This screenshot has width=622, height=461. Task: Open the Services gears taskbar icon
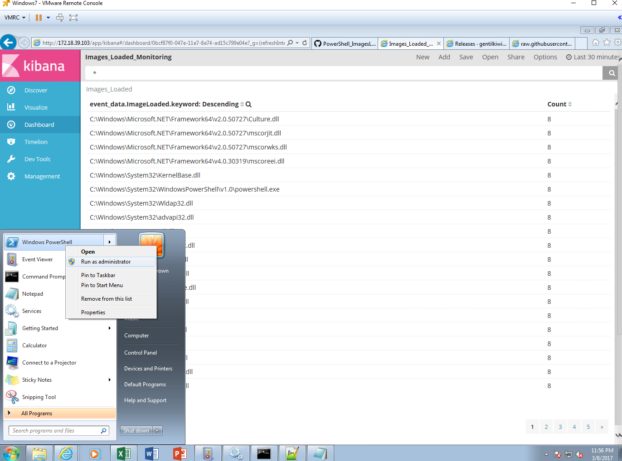(x=236, y=453)
